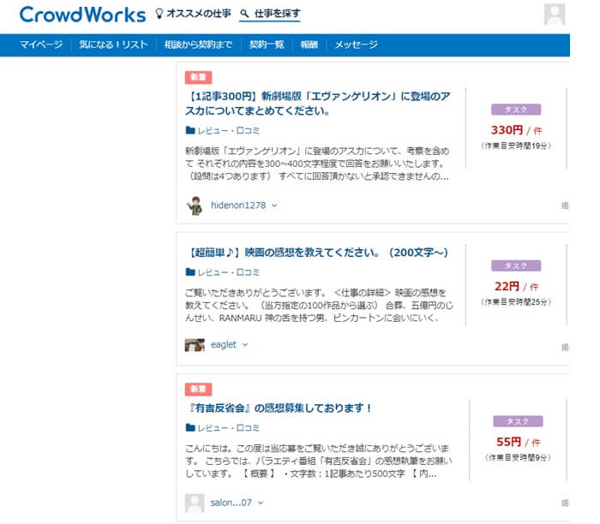The width and height of the screenshot is (600, 524).
Task: Open the 映画の感想を教えてください job title
Action: pyautogui.click(x=317, y=252)
